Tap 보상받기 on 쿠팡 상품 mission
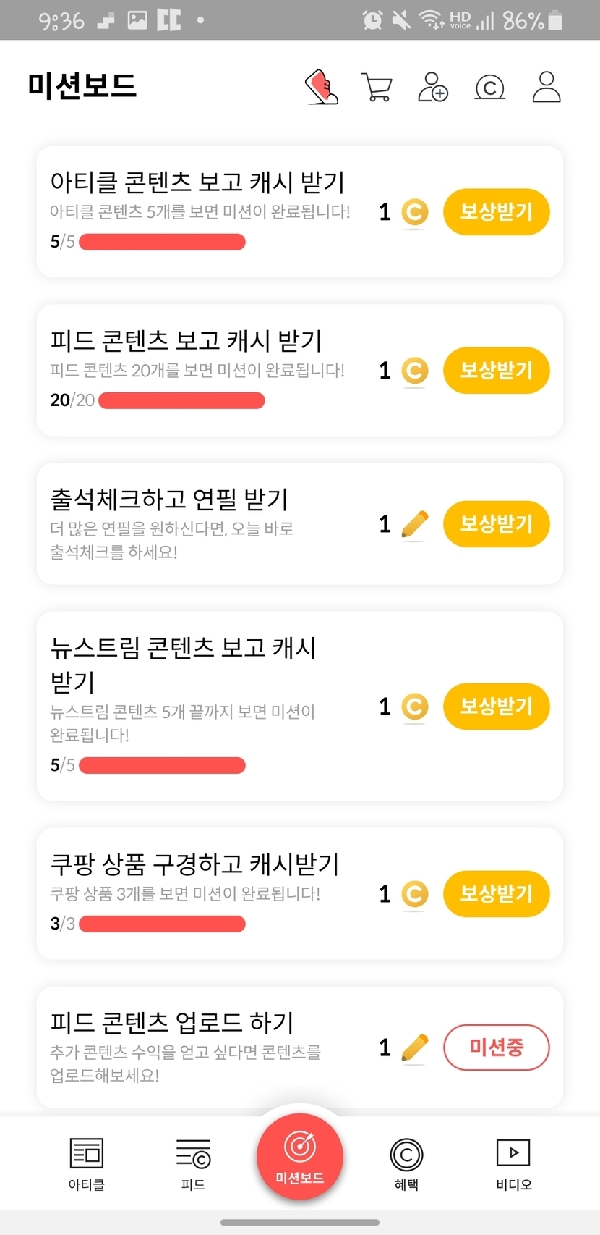Screen dimensions: 600x1235 [496, 894]
